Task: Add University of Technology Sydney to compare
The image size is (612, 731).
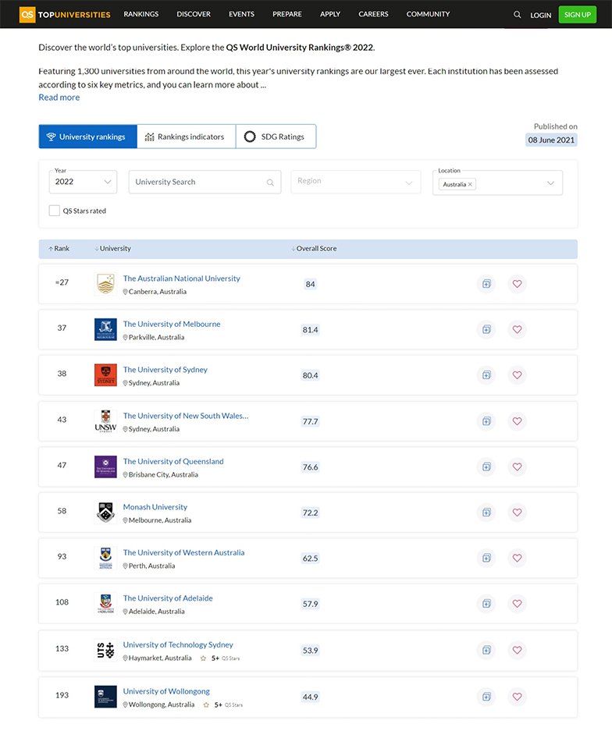Action: 486,650
